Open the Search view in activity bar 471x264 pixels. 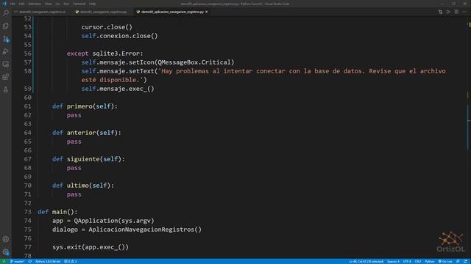pos(6,13)
